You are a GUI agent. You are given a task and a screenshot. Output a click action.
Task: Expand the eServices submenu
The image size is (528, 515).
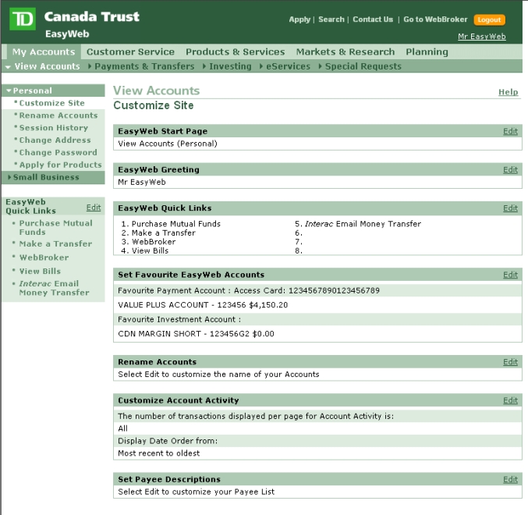[285, 66]
